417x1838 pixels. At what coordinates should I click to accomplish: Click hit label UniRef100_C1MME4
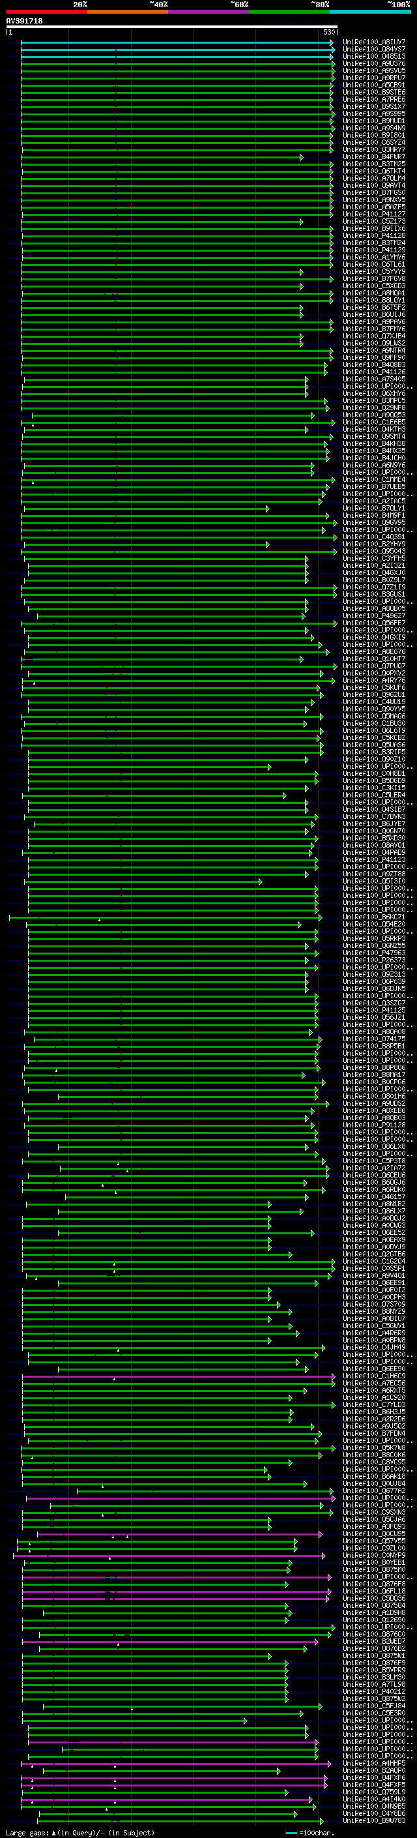coord(373,479)
